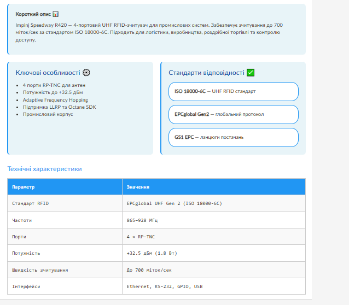Click the Стандарти відповідності heading
349x305 pixels.
(206, 73)
